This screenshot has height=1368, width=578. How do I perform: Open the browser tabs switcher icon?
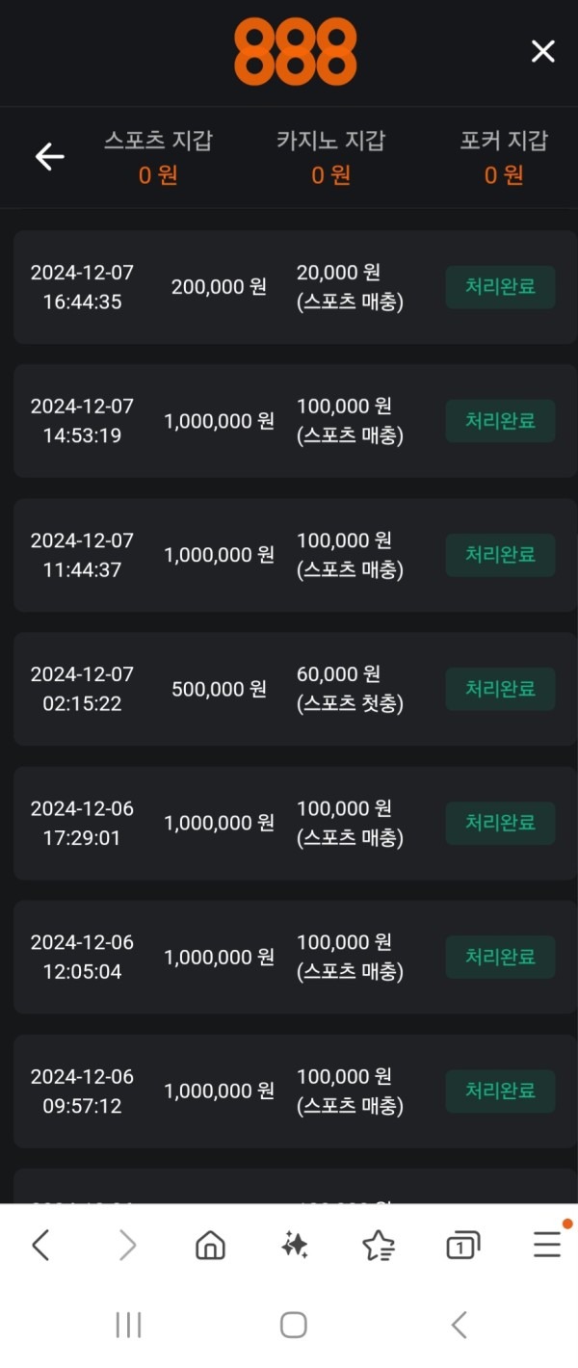pos(460,1244)
